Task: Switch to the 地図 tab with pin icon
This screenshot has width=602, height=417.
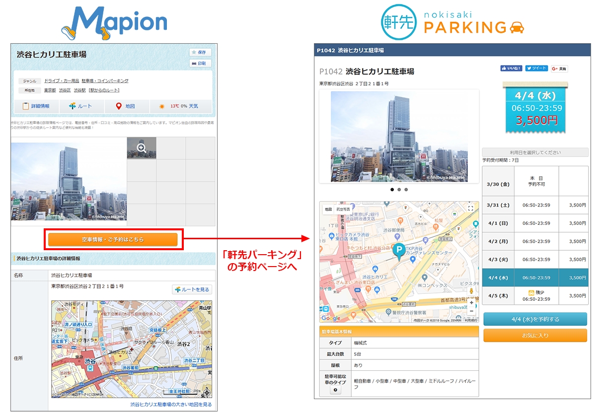Action: click(x=127, y=106)
